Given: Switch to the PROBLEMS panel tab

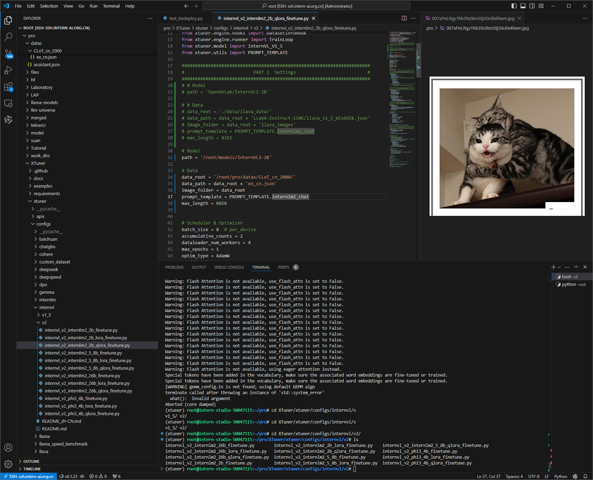Looking at the screenshot, I should (174, 267).
